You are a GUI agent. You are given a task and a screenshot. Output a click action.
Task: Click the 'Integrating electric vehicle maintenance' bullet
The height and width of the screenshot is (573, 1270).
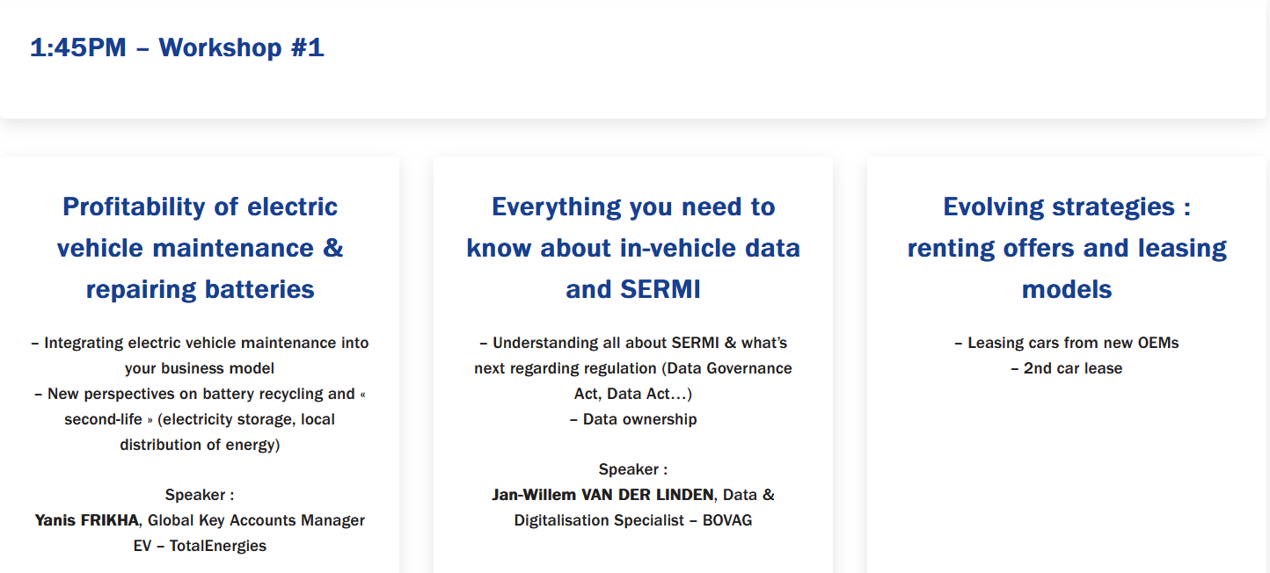pyautogui.click(x=206, y=343)
